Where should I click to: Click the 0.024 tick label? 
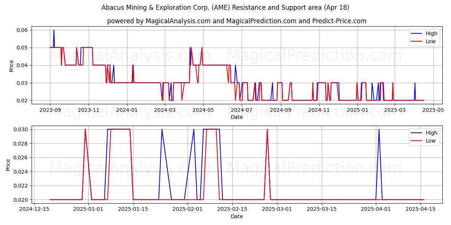[x=21, y=171]
